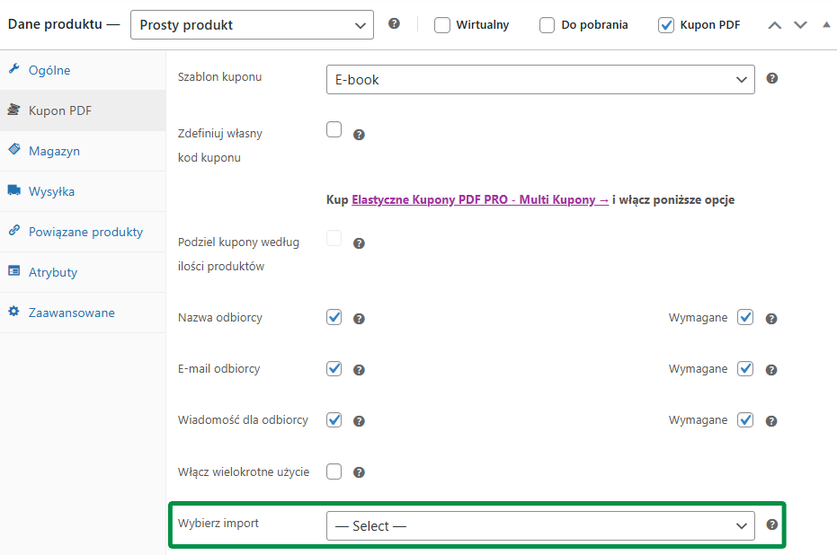Open the Prosty produkt type dropdown
This screenshot has width=837, height=555.
[251, 25]
